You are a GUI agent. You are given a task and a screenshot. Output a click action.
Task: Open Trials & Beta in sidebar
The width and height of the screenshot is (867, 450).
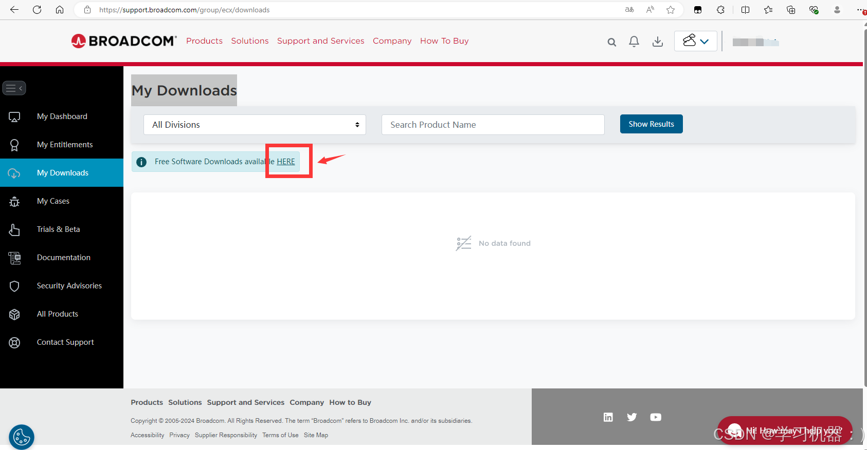[x=62, y=229]
